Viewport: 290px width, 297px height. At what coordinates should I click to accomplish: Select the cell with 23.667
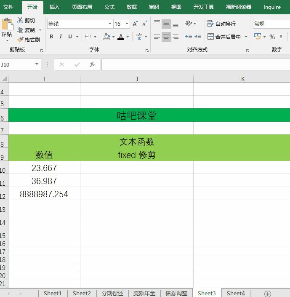tap(44, 168)
